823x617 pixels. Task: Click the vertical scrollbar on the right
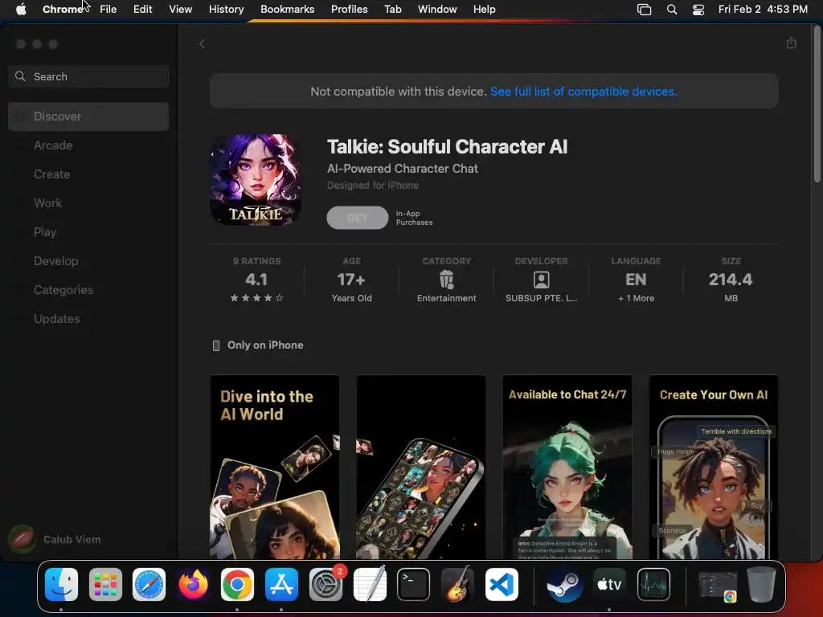tap(817, 104)
